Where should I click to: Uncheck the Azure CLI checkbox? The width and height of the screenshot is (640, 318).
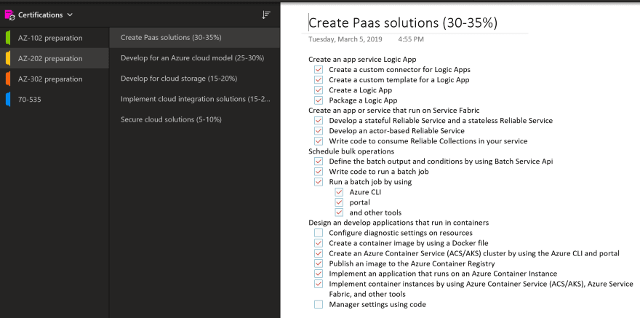(x=339, y=192)
